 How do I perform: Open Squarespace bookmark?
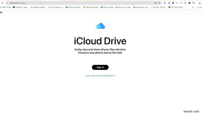click(141, 7)
